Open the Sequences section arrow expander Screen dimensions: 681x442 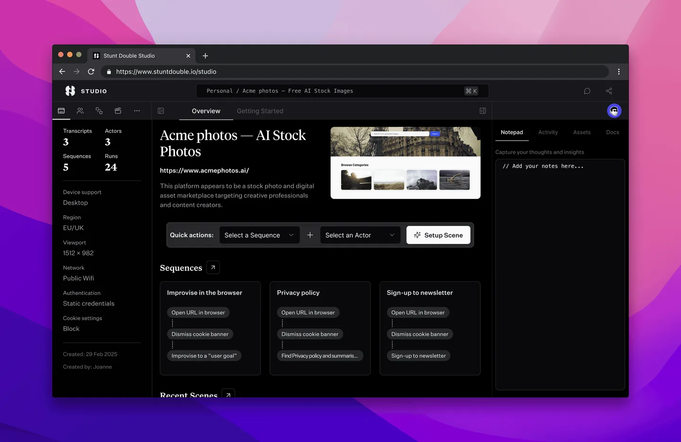point(213,268)
